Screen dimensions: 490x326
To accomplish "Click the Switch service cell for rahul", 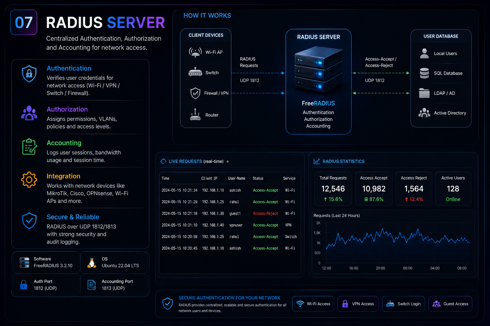I will click(291, 237).
